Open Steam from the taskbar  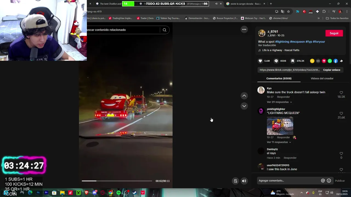click(x=135, y=193)
